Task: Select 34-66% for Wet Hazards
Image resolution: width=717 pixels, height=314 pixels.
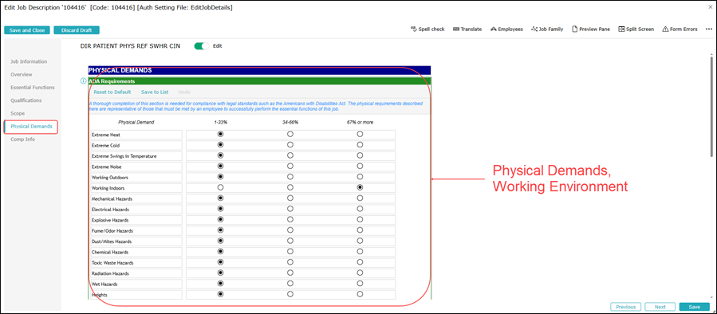Action: pos(290,284)
